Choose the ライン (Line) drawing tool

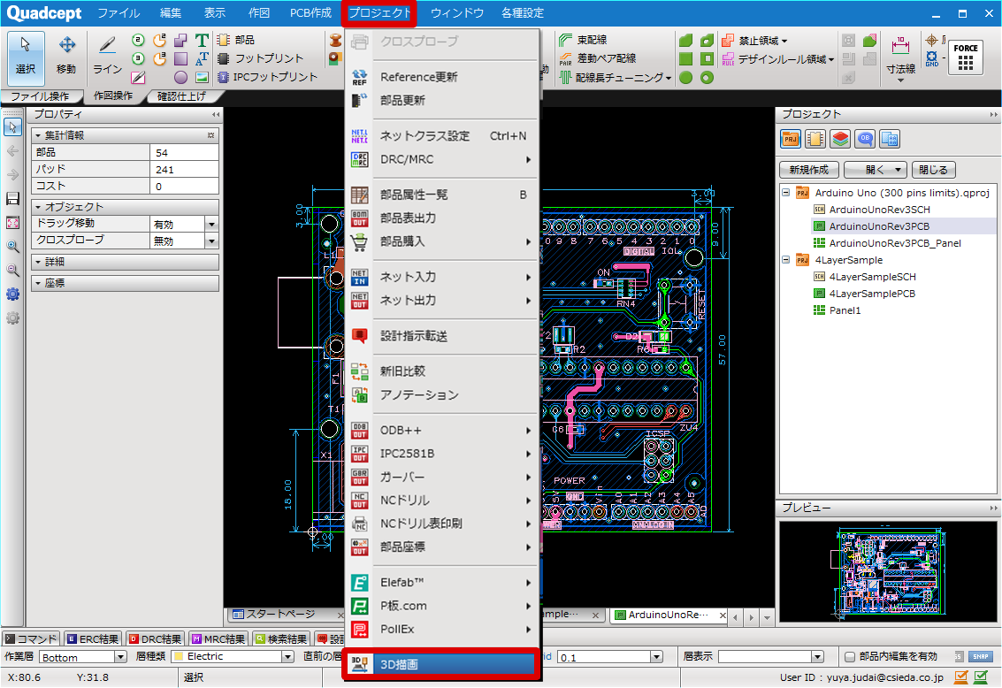[108, 55]
